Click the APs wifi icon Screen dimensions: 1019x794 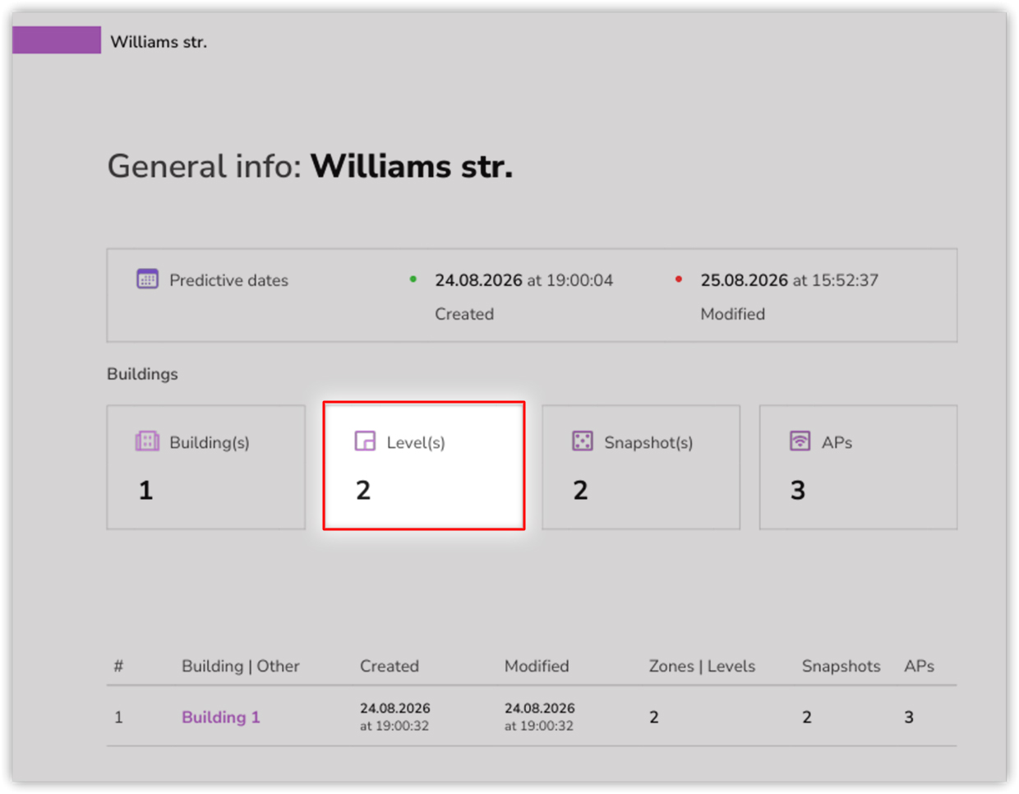(800, 441)
